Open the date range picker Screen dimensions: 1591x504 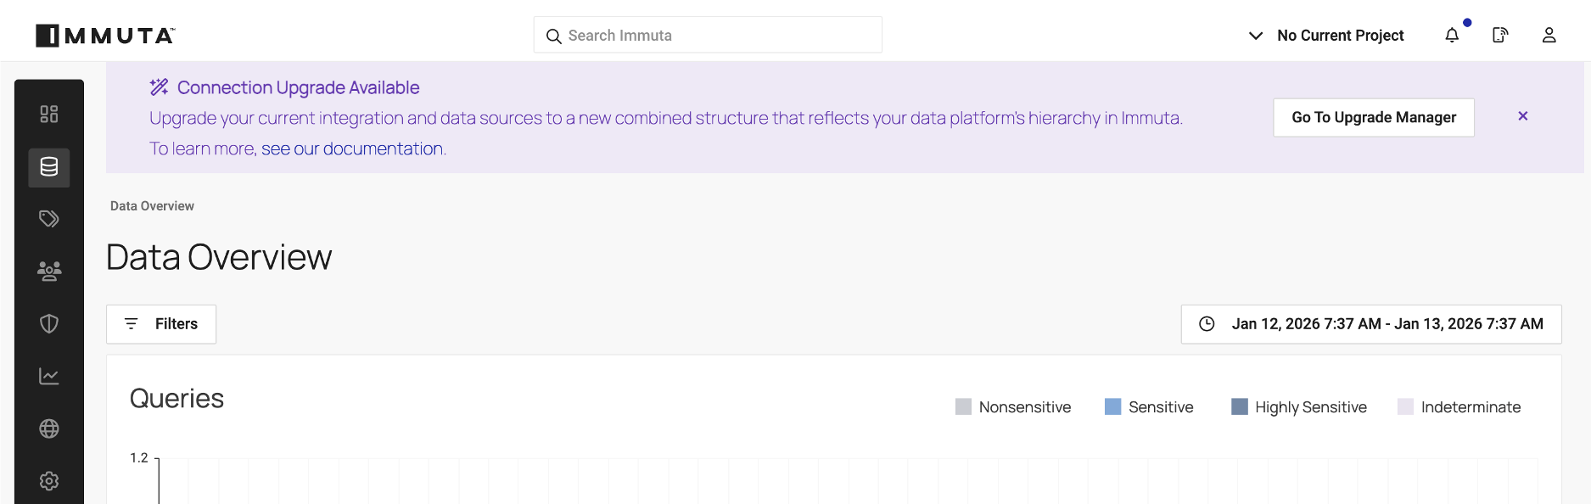click(x=1370, y=324)
